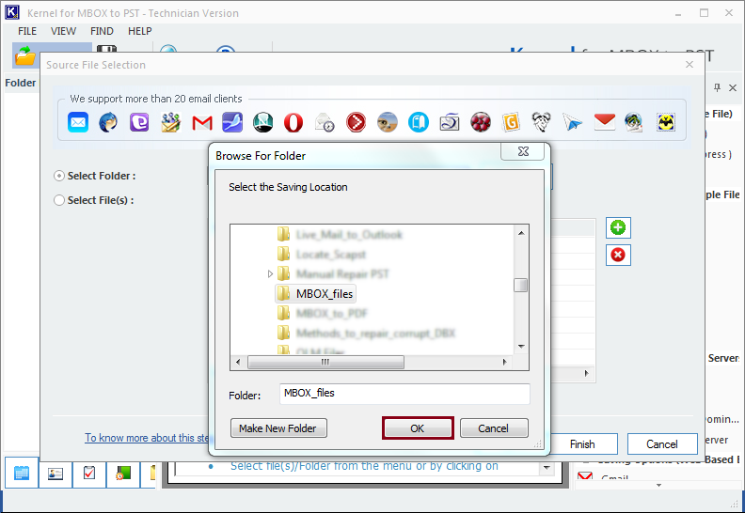Open the tasks clipboard checkmark icon

pos(89,474)
